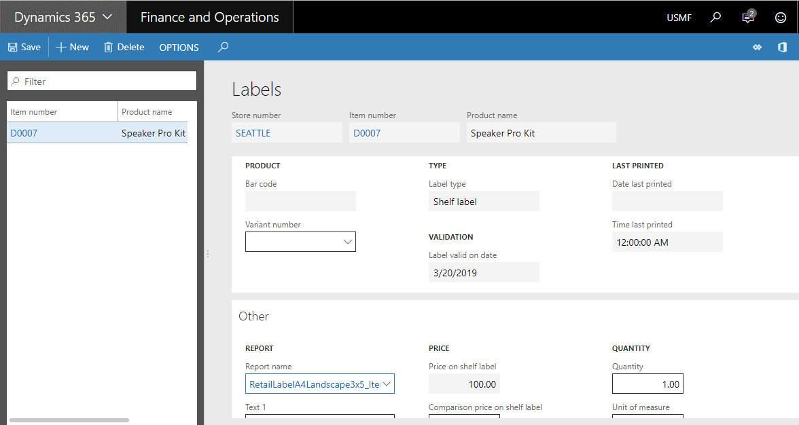Click the Save icon button
Screen dimensions: 799x425
coord(13,48)
